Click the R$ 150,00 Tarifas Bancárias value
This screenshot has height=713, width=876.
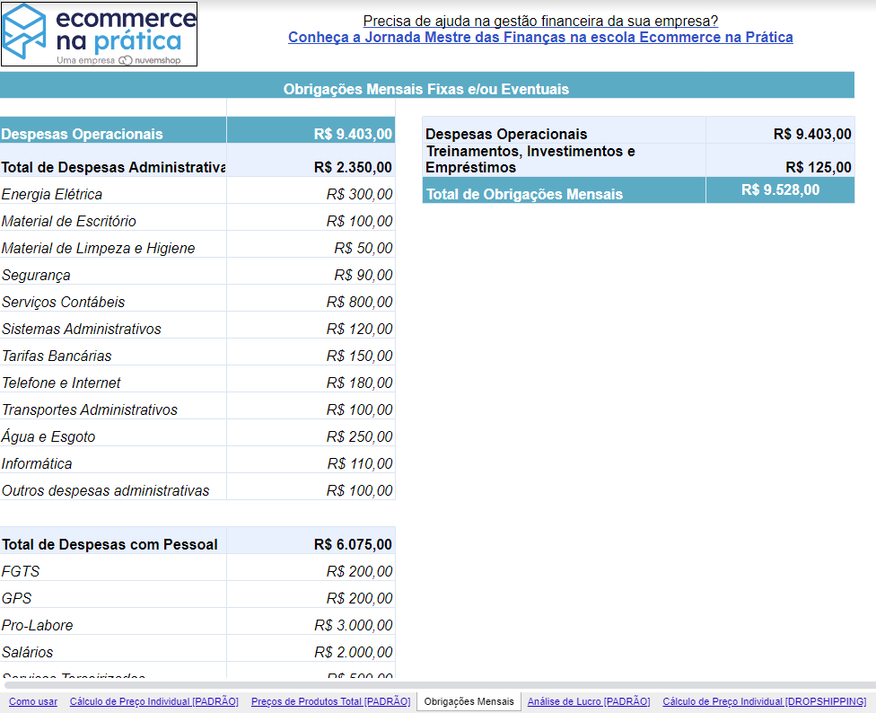[311, 351]
